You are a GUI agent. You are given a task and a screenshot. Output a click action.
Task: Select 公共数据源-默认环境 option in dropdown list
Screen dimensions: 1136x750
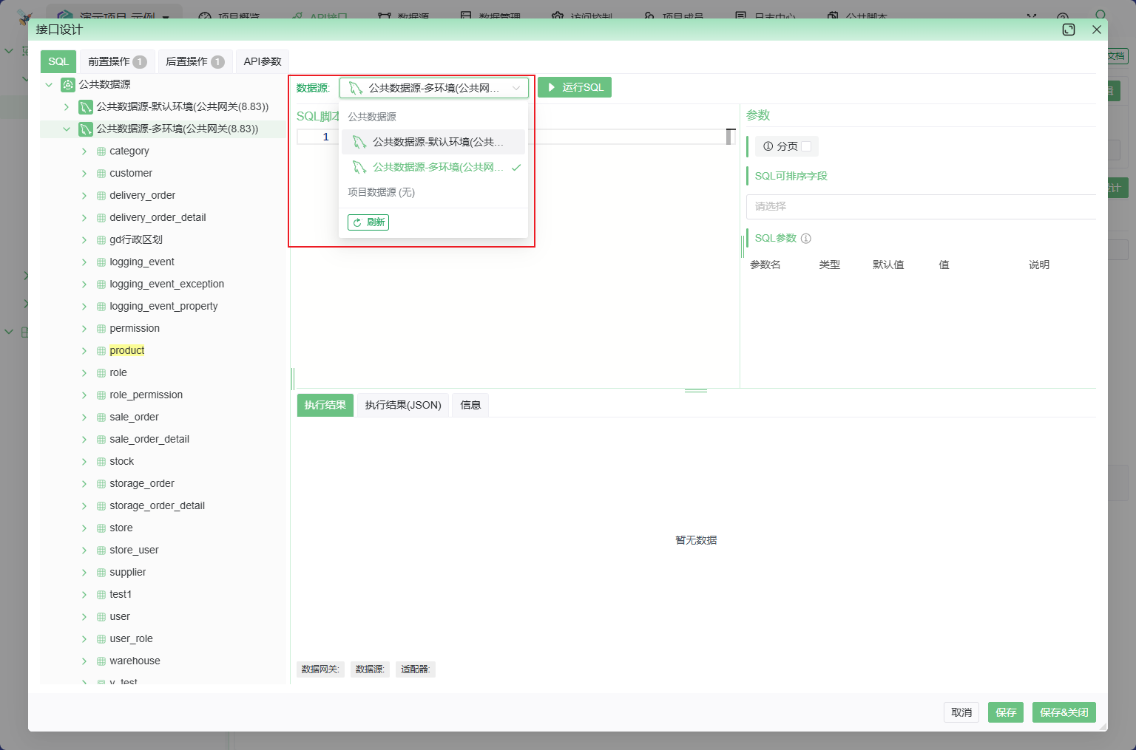(433, 142)
